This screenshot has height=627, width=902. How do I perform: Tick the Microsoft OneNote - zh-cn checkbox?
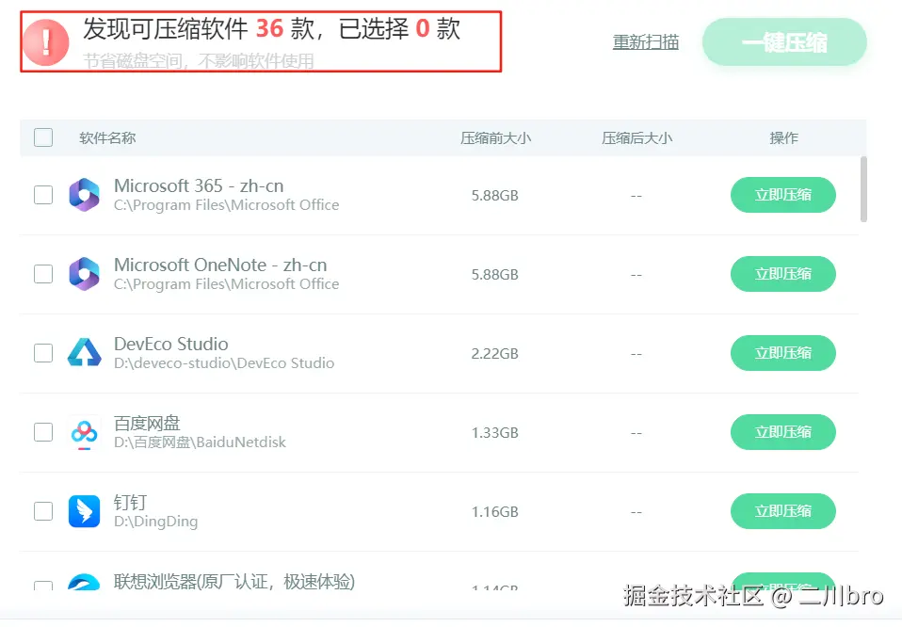point(43,274)
